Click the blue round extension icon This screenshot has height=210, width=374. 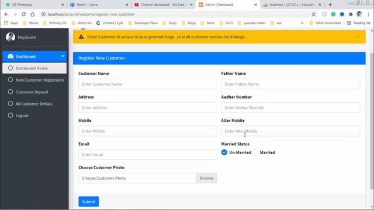coord(342,14)
